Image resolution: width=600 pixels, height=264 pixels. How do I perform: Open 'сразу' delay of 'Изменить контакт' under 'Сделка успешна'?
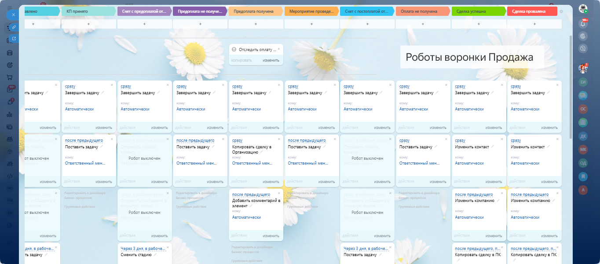[x=460, y=140]
